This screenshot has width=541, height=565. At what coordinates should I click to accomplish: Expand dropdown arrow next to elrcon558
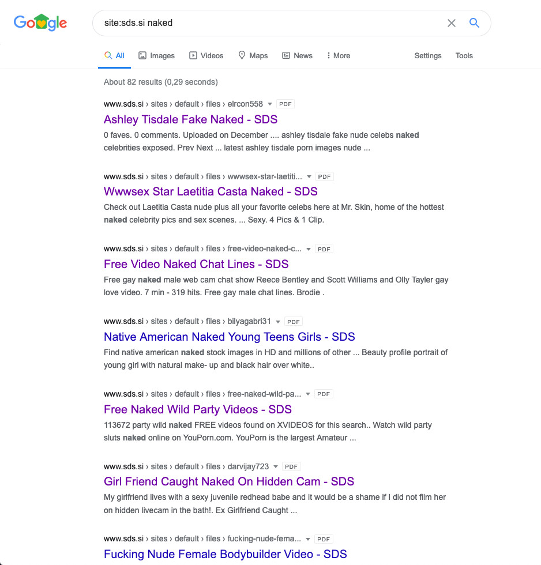(269, 104)
